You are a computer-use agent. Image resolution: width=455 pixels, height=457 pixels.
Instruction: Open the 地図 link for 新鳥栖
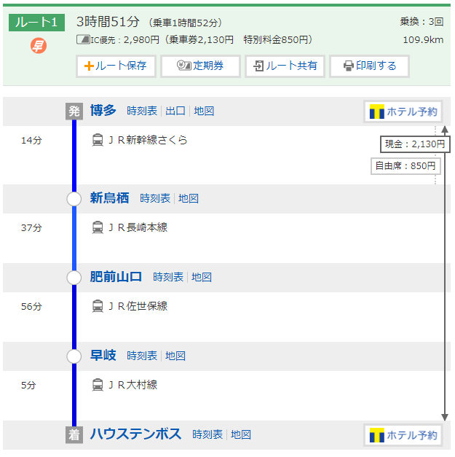189,198
